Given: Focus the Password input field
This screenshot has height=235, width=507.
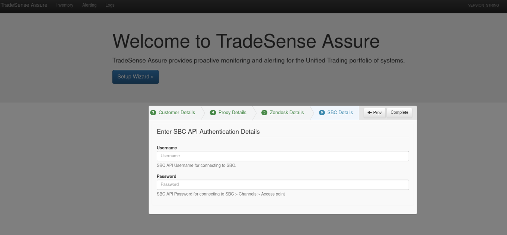Looking at the screenshot, I should [x=283, y=185].
